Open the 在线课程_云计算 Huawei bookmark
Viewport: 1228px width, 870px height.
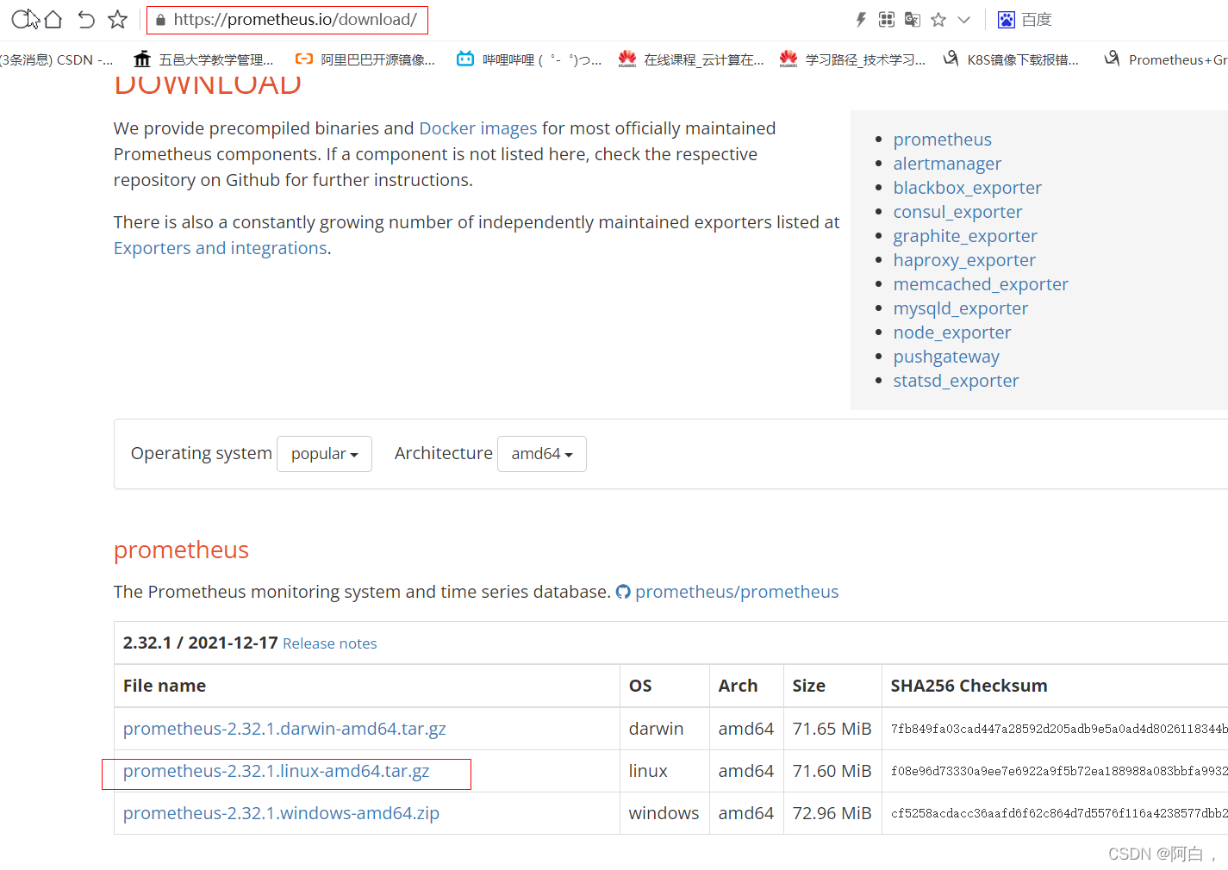coord(691,59)
